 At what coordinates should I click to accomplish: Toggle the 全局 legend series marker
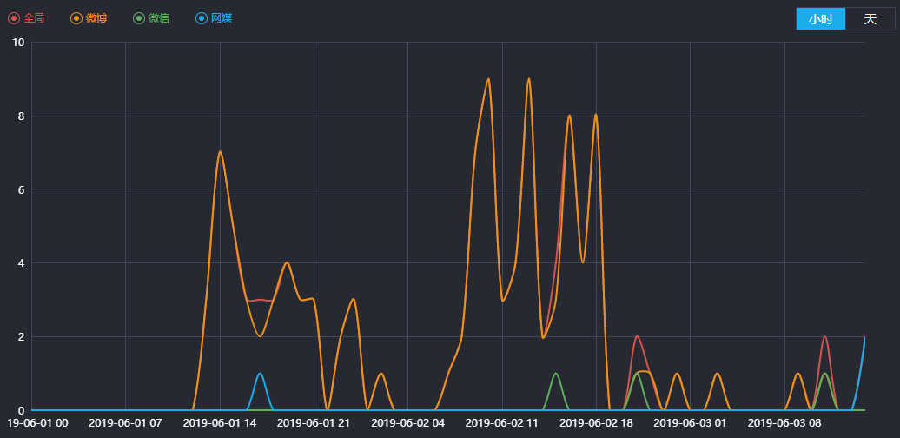coord(14,18)
